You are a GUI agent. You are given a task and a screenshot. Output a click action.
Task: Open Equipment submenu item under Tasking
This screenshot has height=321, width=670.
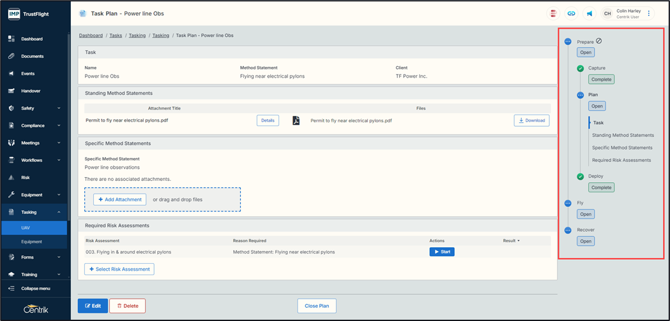click(31, 241)
